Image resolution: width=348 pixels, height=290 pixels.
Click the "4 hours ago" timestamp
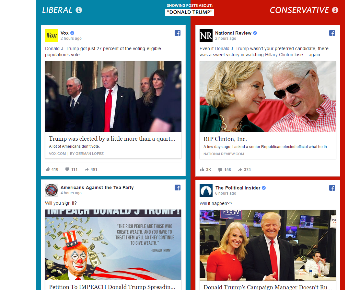[71, 193]
